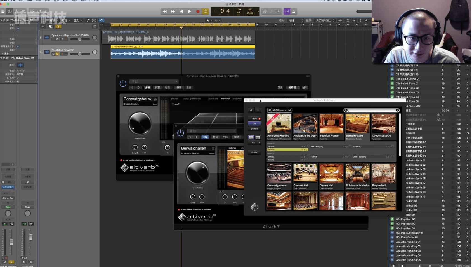Click the Play button in the transport bar
Viewport: 472px width, 267px height.
(x=190, y=11)
